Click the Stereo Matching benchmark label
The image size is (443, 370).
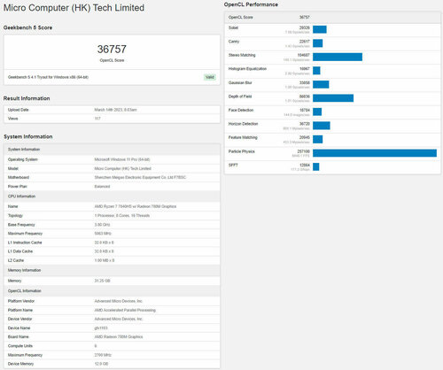pyautogui.click(x=242, y=55)
